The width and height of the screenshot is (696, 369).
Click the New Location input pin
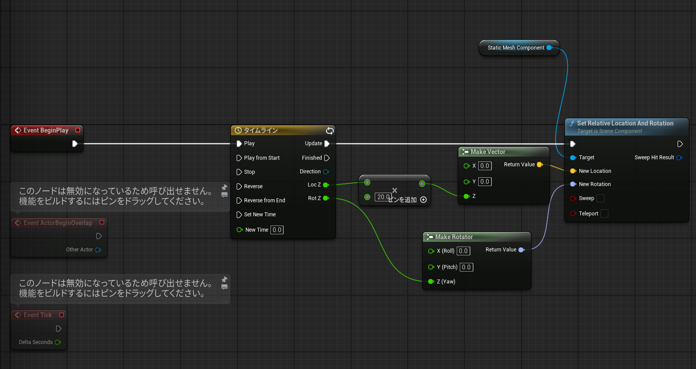[x=573, y=171]
